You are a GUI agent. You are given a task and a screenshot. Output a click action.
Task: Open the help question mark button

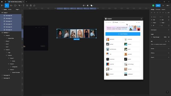point(167,92)
